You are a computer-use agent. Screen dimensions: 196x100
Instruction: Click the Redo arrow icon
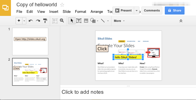coord(38,21)
